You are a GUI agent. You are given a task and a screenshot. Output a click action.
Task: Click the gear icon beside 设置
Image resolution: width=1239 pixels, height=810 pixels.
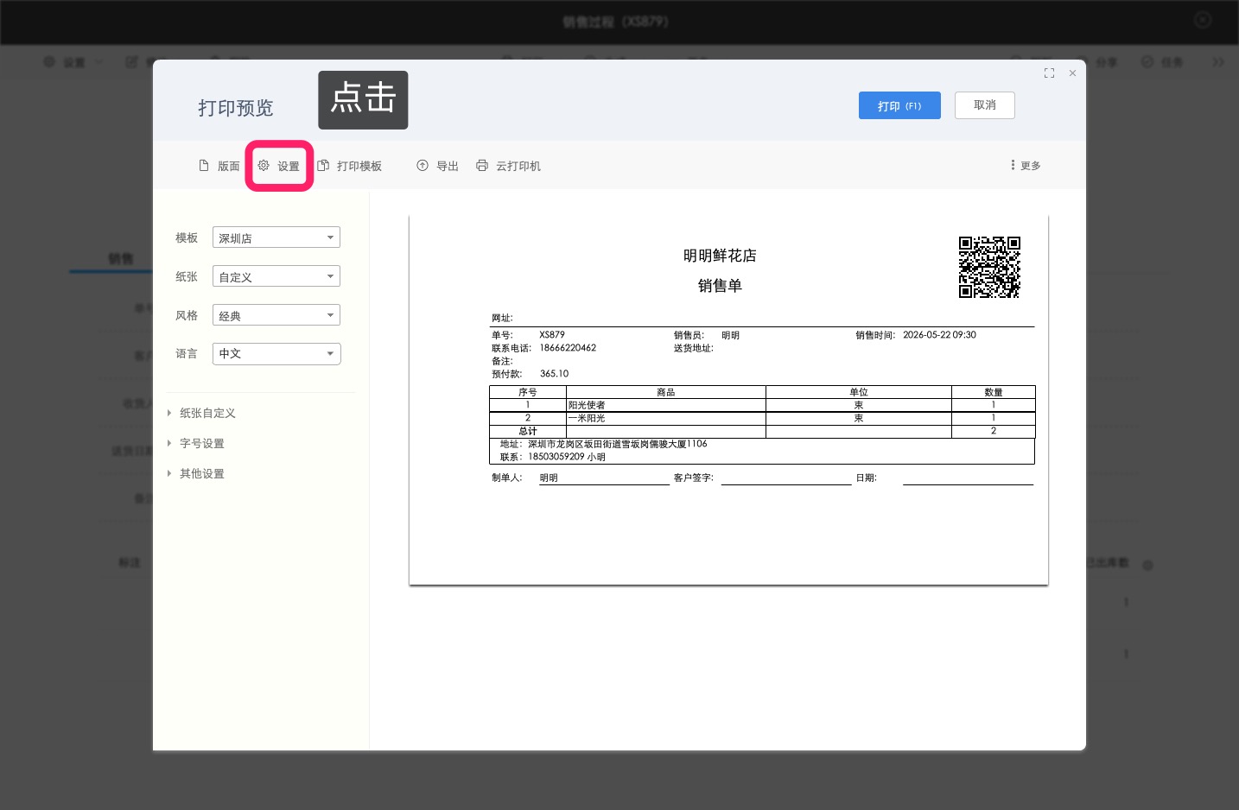tap(264, 165)
